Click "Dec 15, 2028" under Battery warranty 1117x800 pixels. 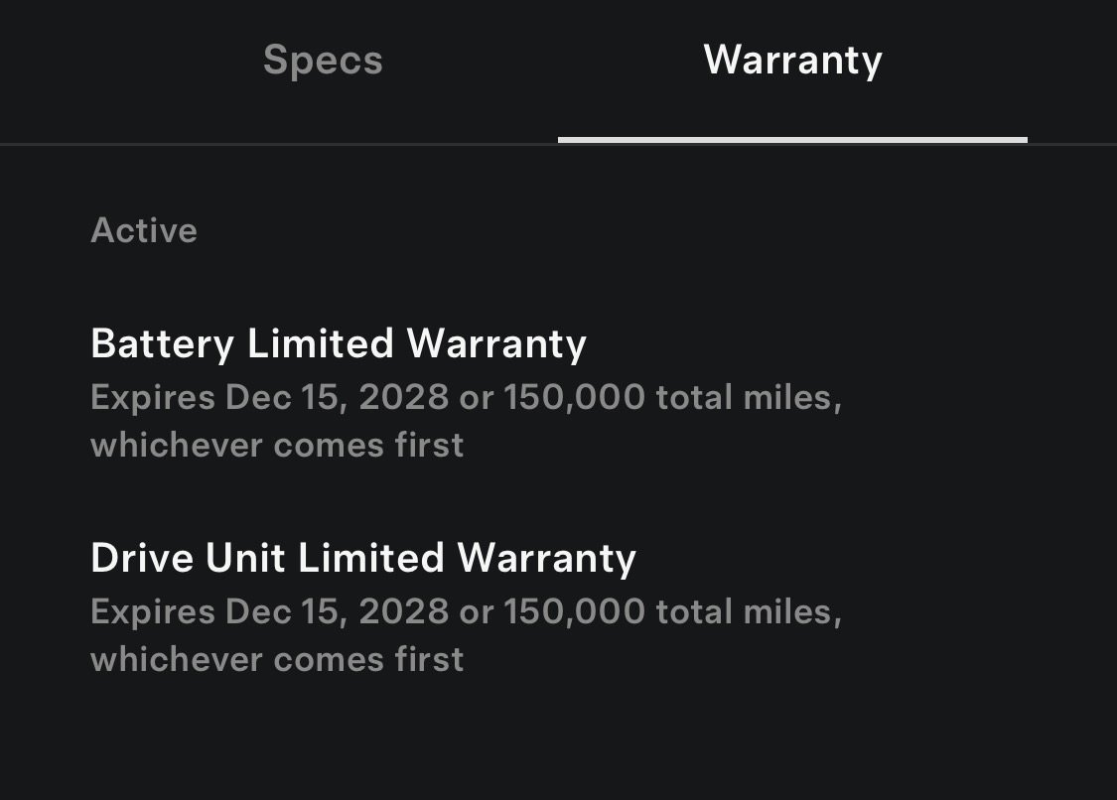point(337,397)
